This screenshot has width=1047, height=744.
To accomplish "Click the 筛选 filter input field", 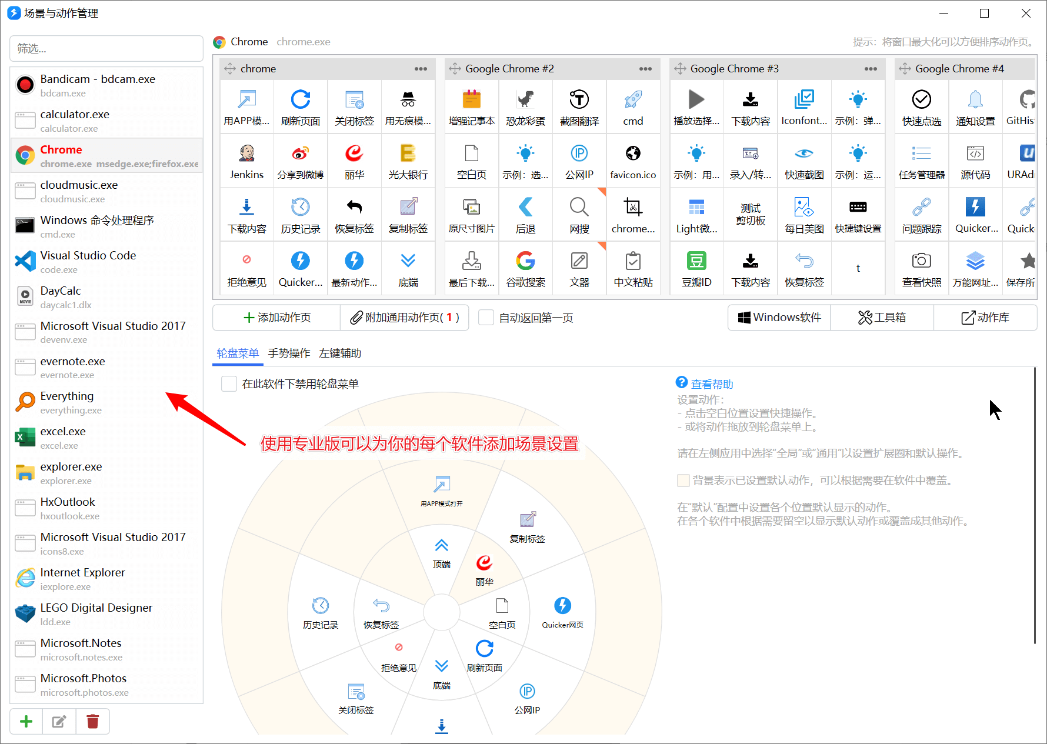I will pyautogui.click(x=106, y=48).
